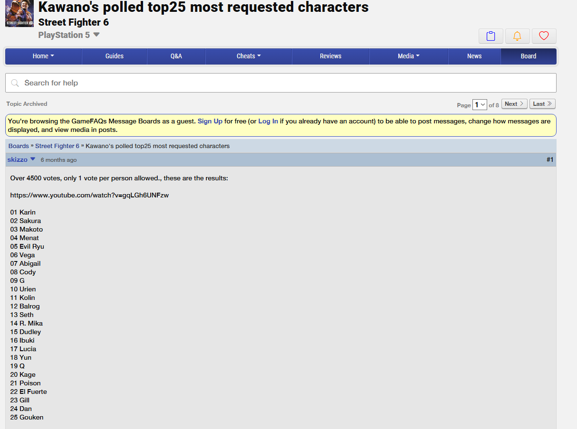
Task: Click the '25 Gouken' list entry
Action: pos(27,417)
